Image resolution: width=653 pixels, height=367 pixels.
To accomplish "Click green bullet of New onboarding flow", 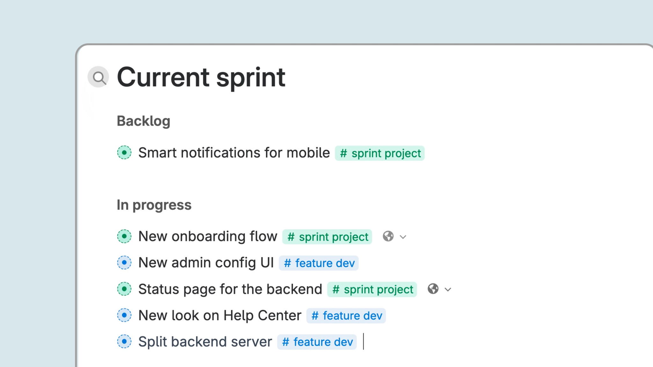I will pyautogui.click(x=124, y=236).
